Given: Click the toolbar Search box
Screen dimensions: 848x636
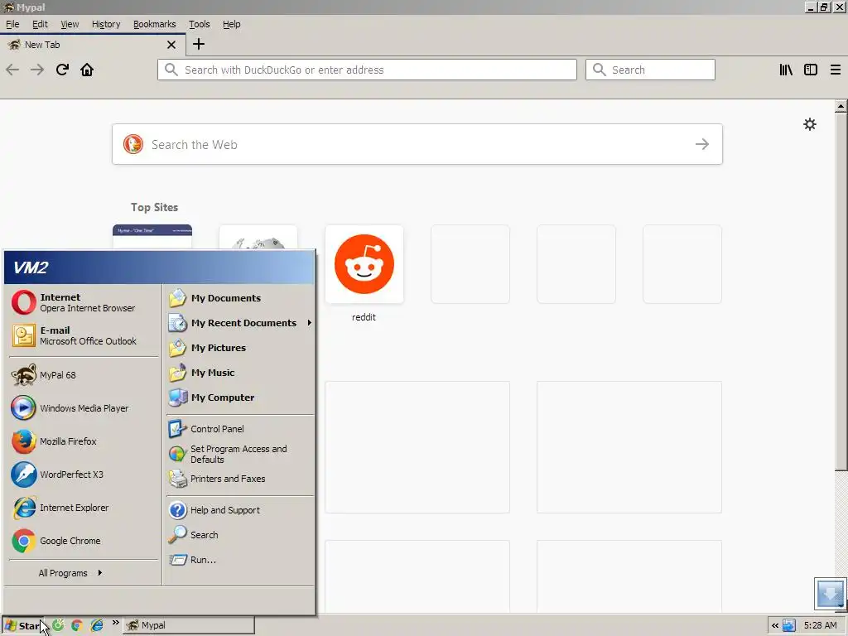Looking at the screenshot, I should click(650, 70).
